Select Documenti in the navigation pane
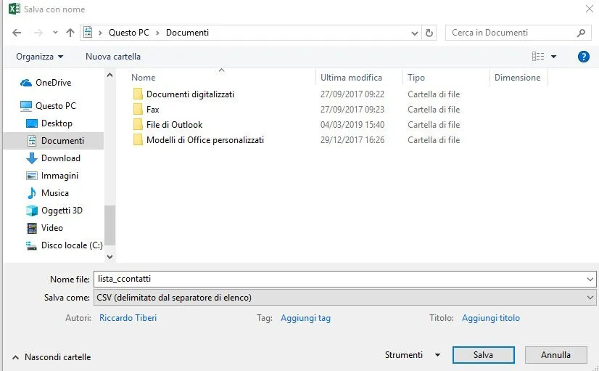599x371 pixels. [x=53, y=141]
